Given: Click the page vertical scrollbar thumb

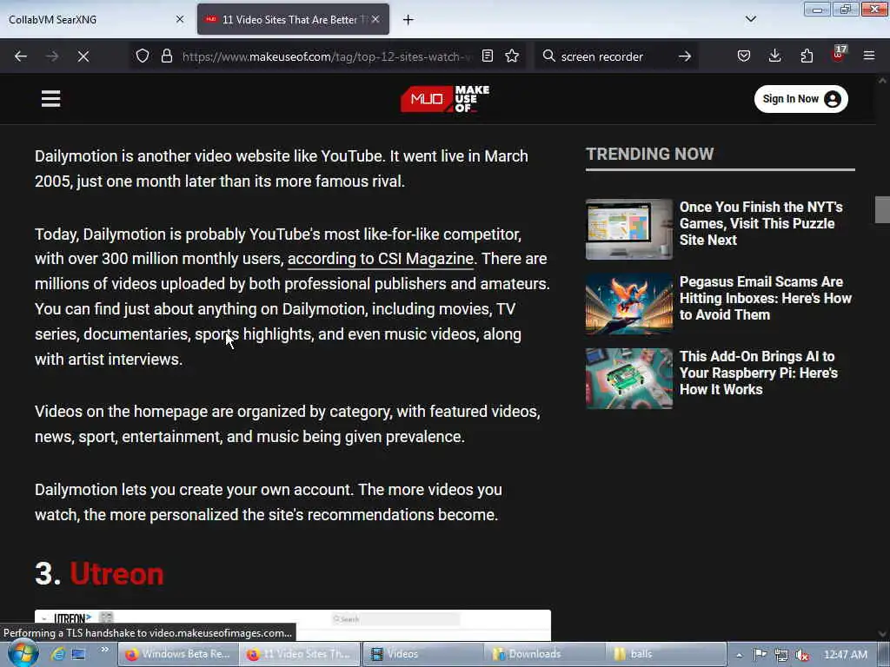Looking at the screenshot, I should 882,209.
